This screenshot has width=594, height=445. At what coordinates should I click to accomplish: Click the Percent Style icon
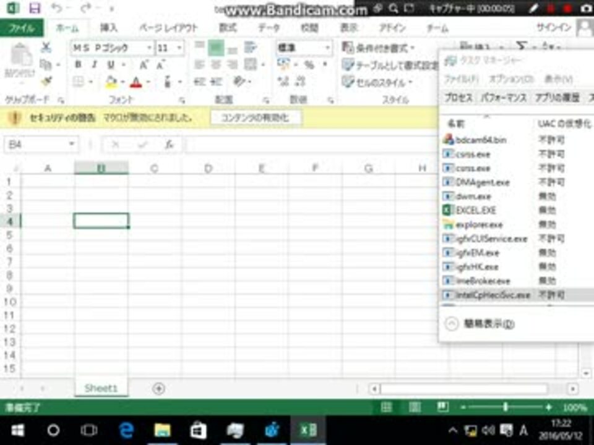point(309,65)
